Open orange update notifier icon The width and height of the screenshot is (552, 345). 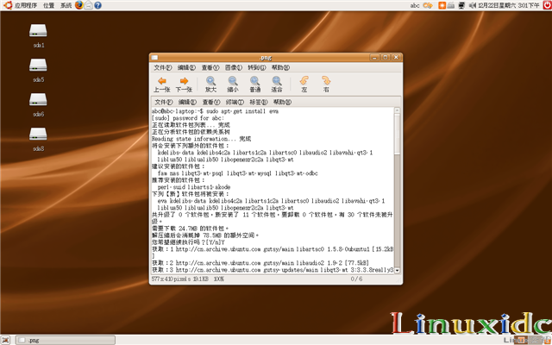[442, 5]
